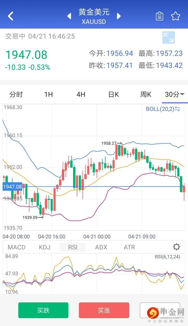
Task: Go to next symbol with right triangle
Action: click(x=119, y=16)
